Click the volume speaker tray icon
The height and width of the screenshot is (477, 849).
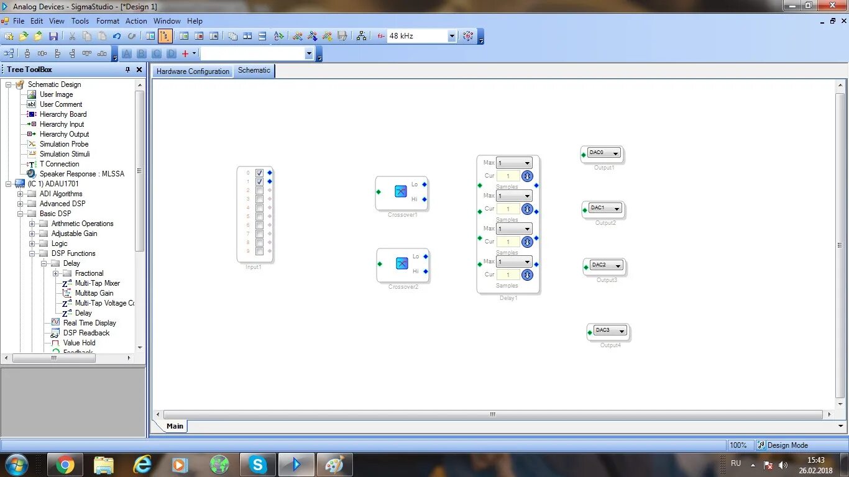point(783,465)
